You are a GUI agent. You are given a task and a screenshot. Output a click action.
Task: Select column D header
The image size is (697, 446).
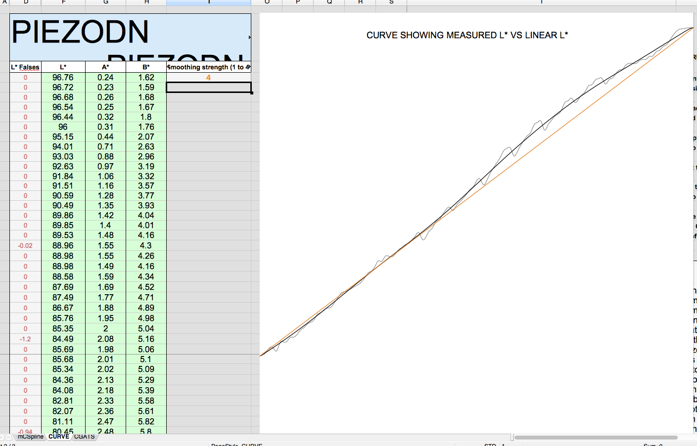25,2
